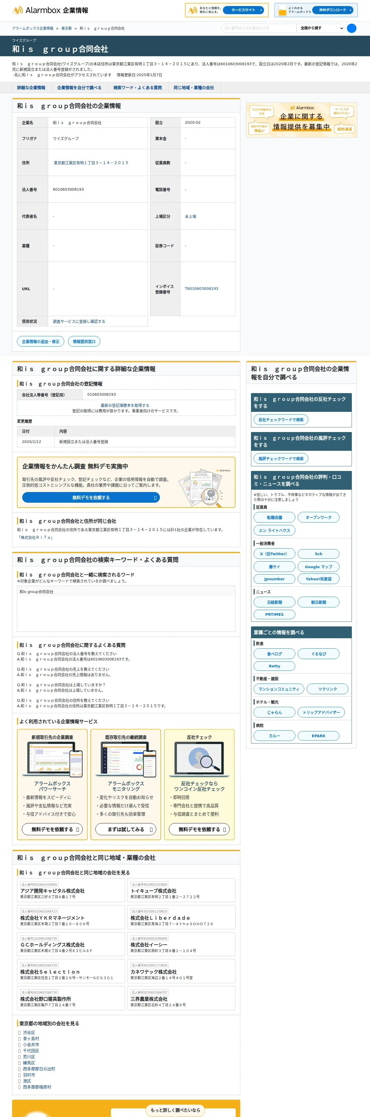Screen dimensions: 370x1117
Task: Open invoice number T6010603008193 link
Action: click(201, 289)
